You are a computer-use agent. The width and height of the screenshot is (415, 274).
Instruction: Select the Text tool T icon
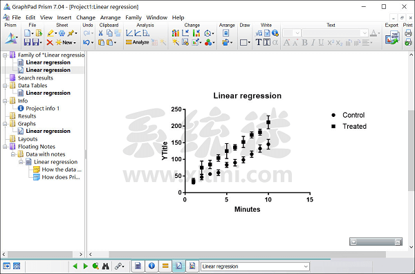pyautogui.click(x=258, y=42)
